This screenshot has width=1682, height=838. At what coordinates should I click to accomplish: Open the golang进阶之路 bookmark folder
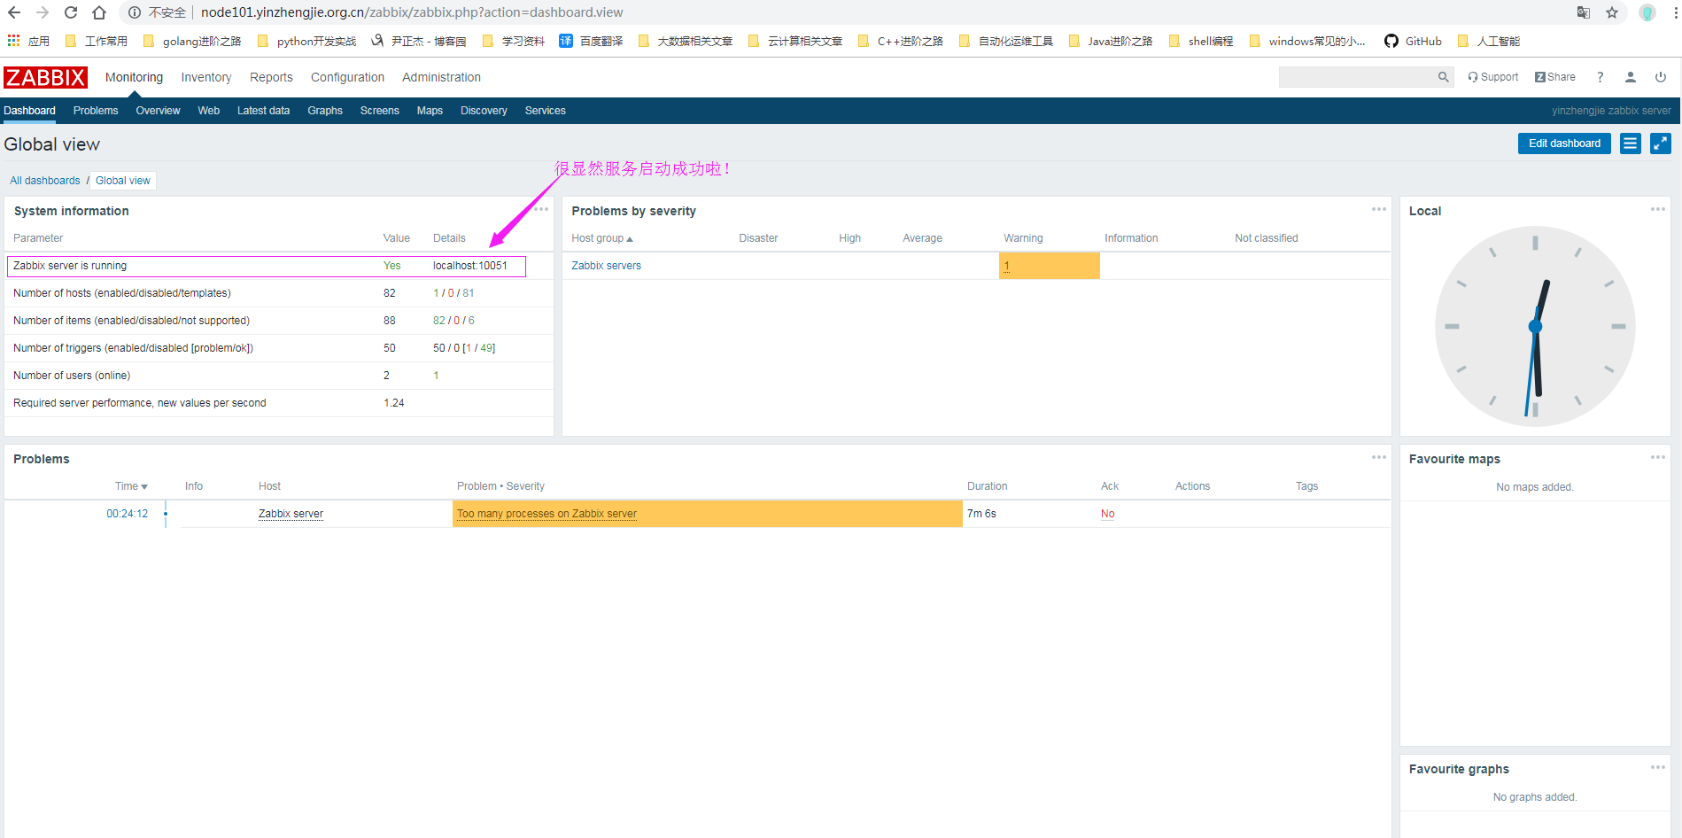coord(192,41)
